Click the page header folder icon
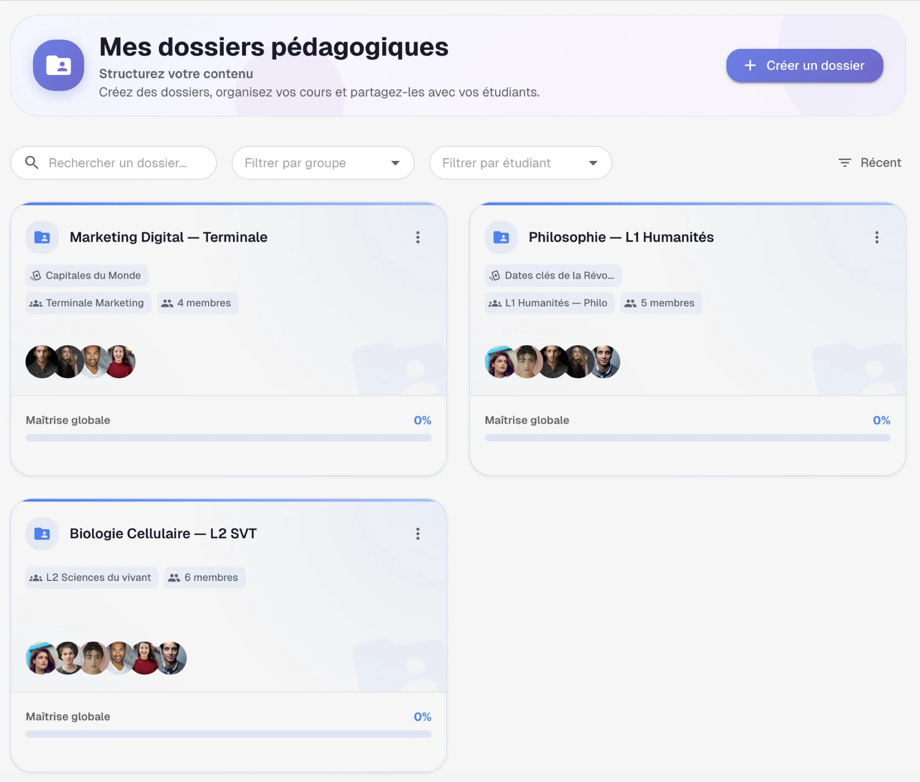The image size is (920, 782). tap(59, 65)
